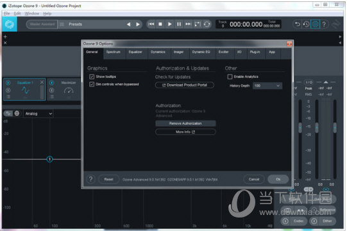The image size is (347, 231).
Task: Start playback with Play button
Action: pos(170,24)
